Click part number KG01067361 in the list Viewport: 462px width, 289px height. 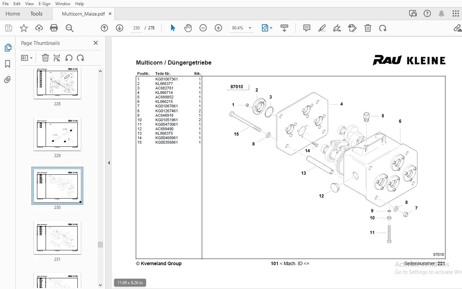(167, 79)
